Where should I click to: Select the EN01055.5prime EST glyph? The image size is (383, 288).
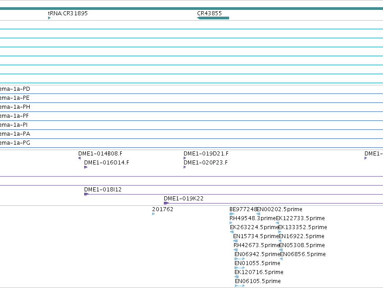pyautogui.click(x=239, y=268)
